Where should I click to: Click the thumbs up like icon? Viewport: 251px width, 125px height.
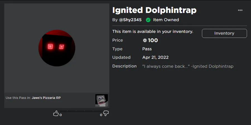56,113
